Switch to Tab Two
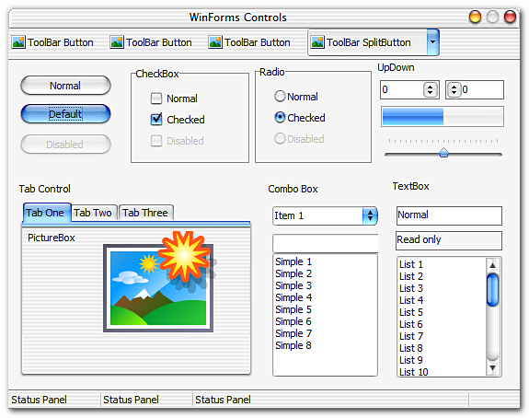This screenshot has height=418, width=529. [x=93, y=213]
